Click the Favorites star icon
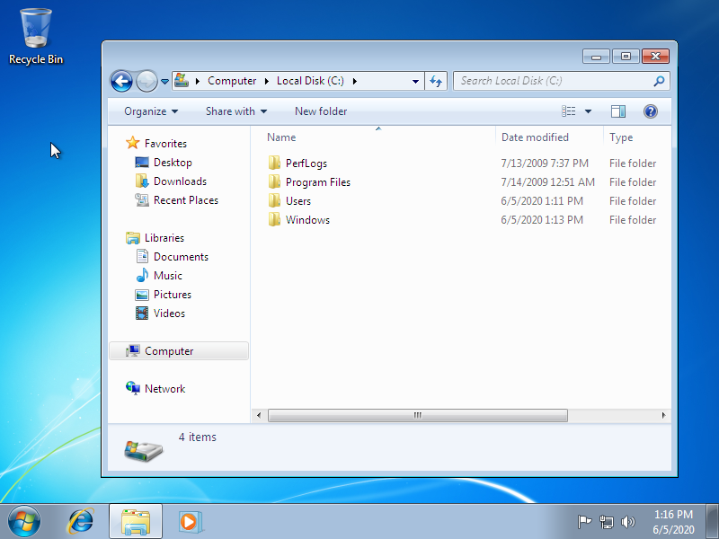The image size is (719, 539). tap(132, 143)
